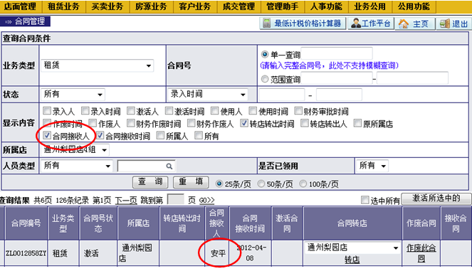The height and width of the screenshot is (271, 472).
Task: Expand the 业务类型 dropdown showing 租赁
Action: [98, 65]
